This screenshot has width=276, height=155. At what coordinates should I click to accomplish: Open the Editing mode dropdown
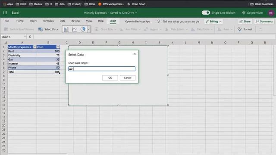click(213, 22)
